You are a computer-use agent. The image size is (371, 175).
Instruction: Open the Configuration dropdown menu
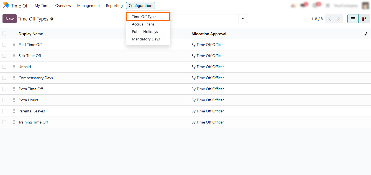(140, 6)
